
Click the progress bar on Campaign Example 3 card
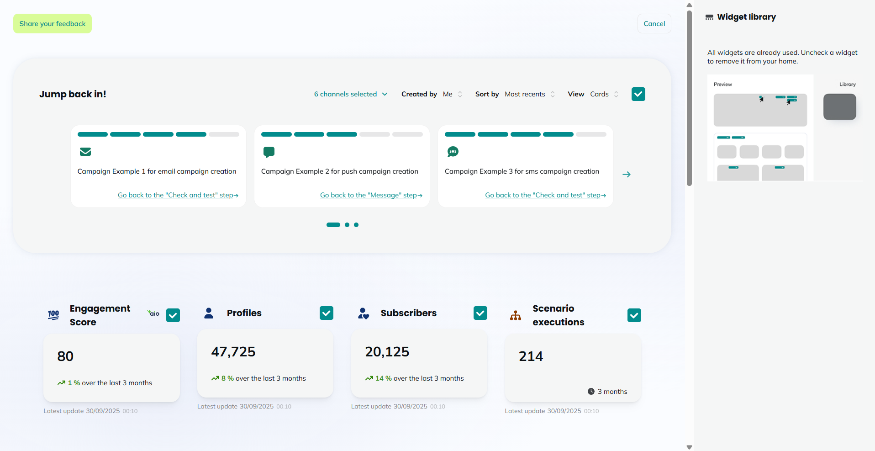[526, 134]
